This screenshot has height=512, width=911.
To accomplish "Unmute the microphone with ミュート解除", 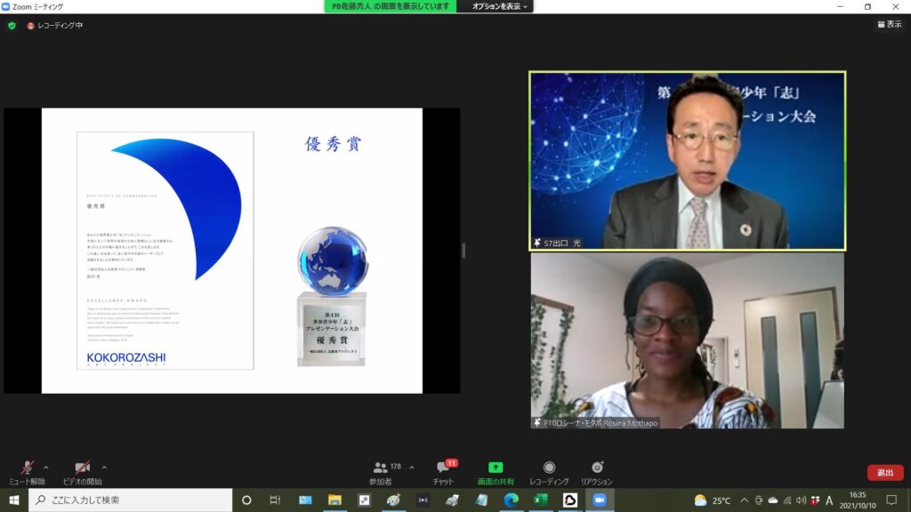I will 27,473.
